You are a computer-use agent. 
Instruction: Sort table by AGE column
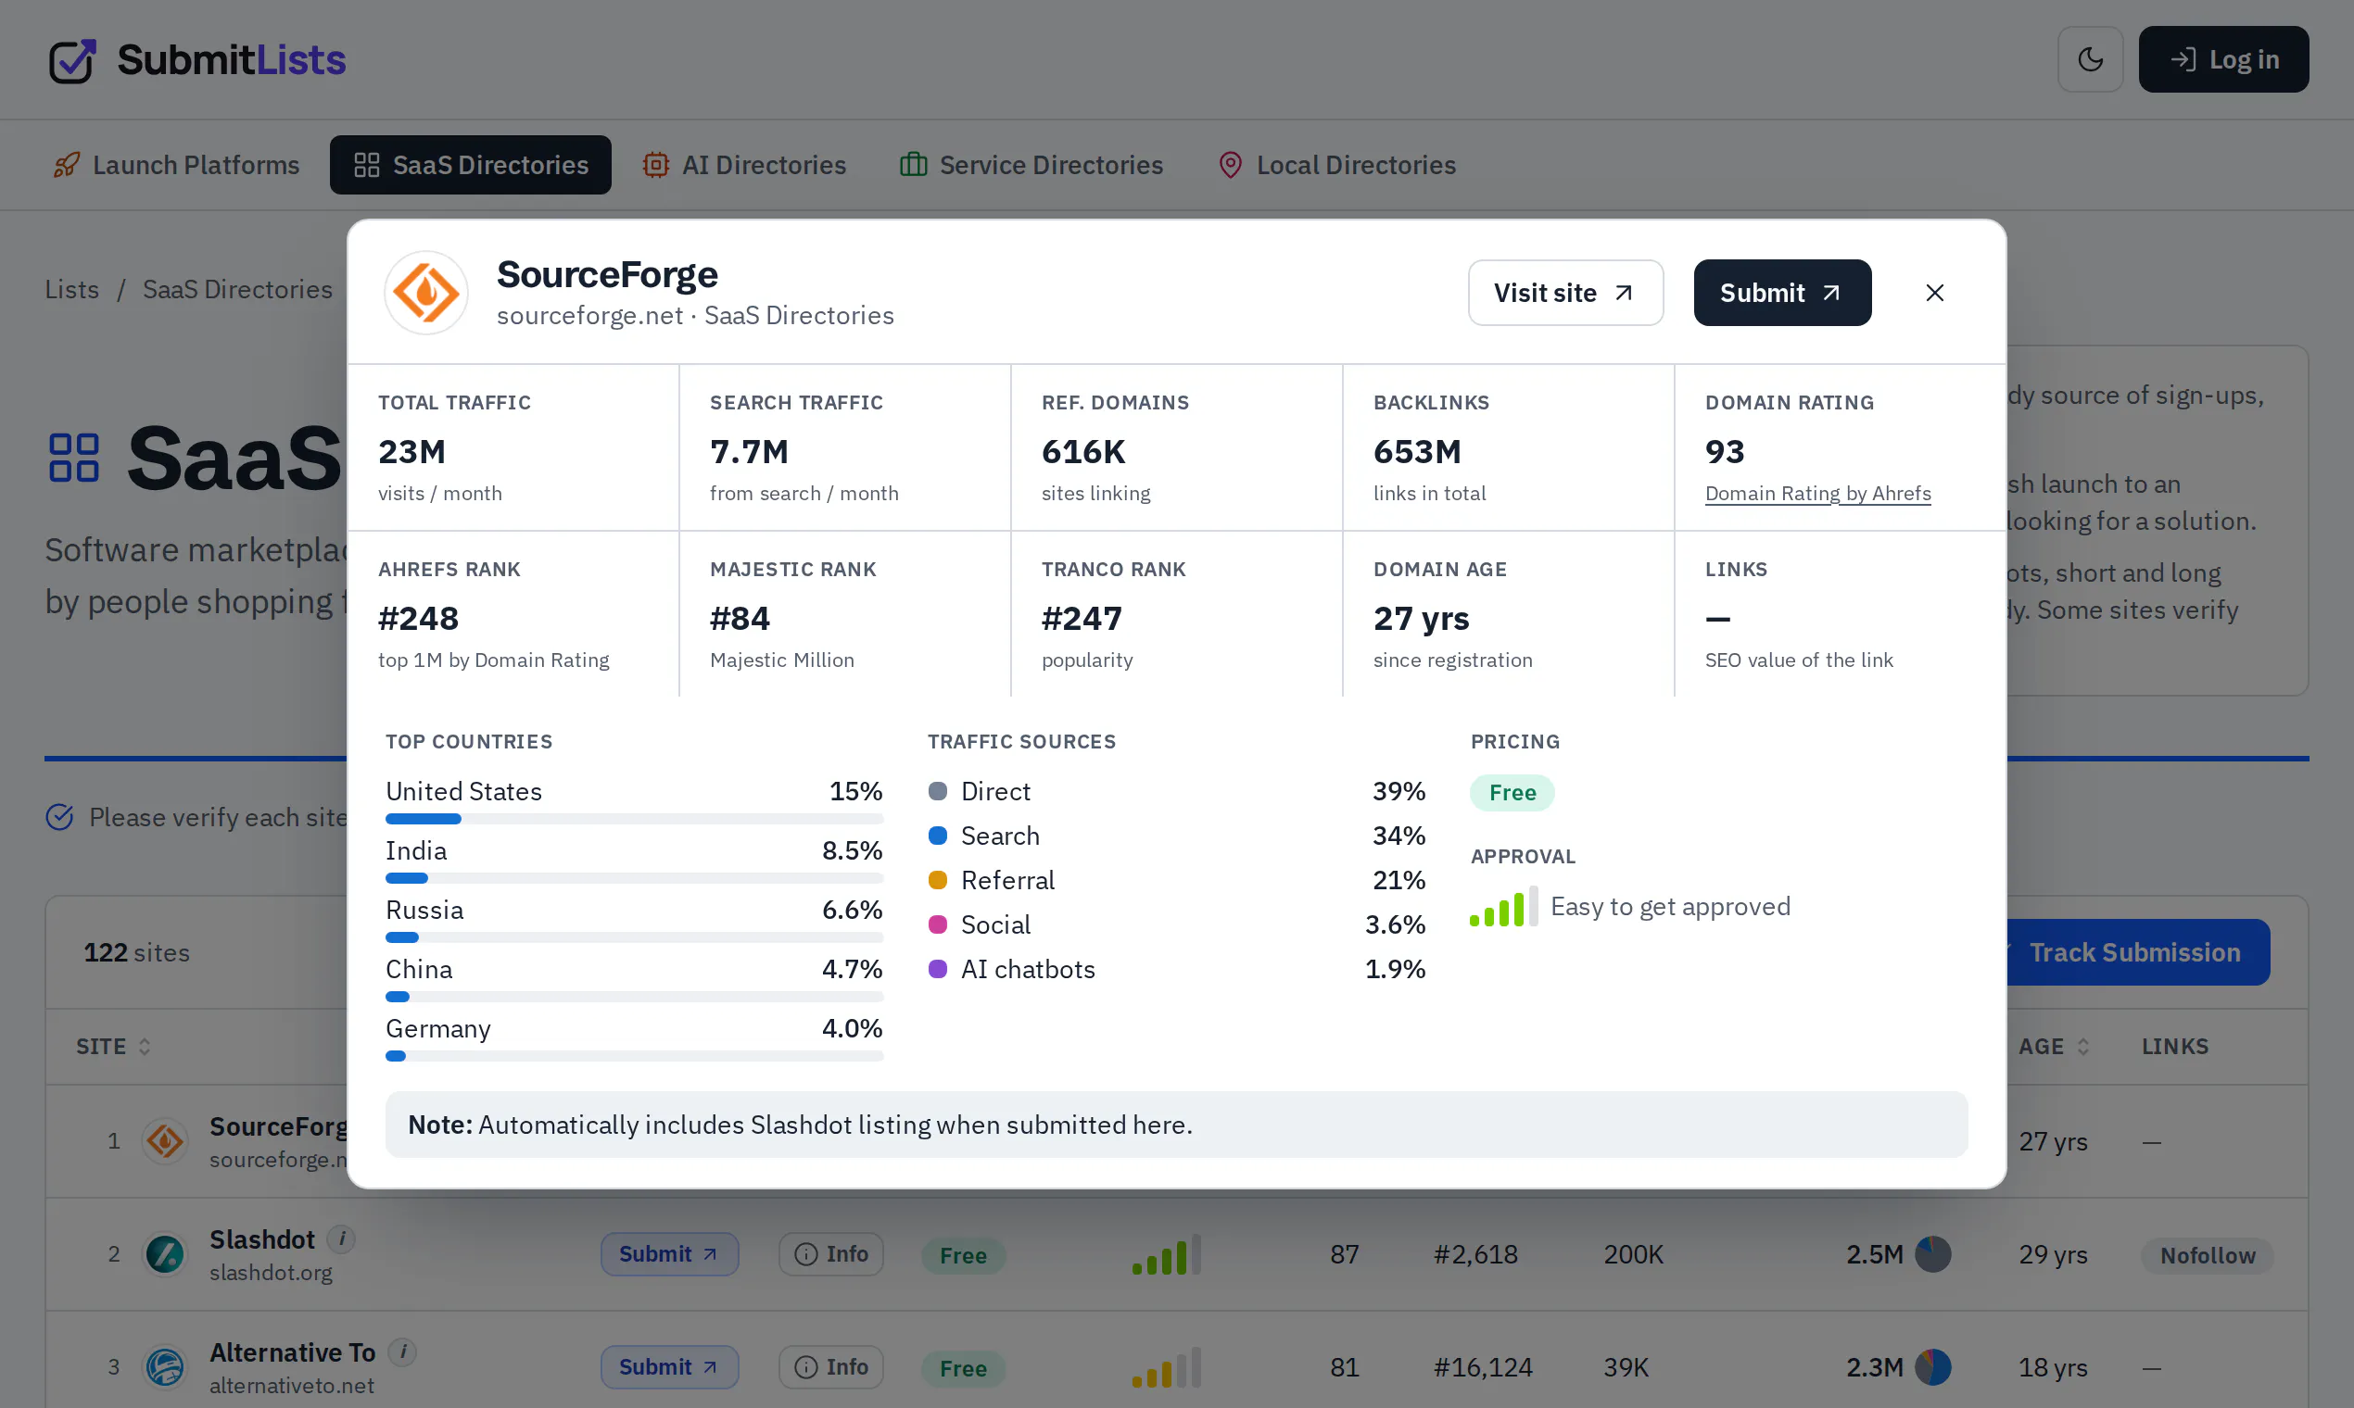[2053, 1047]
